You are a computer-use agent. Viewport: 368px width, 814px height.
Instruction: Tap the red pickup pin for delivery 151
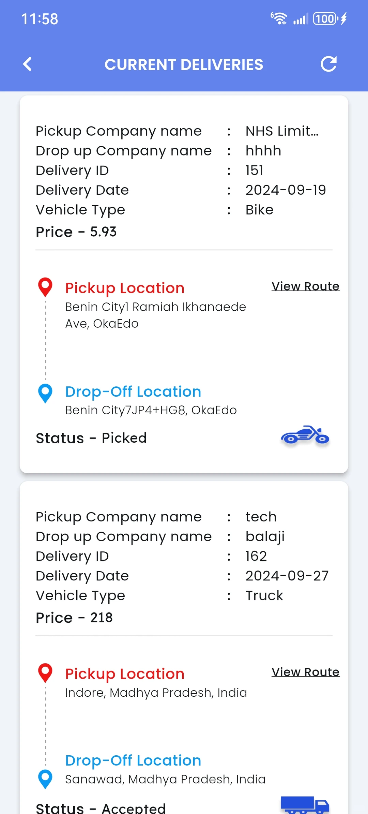click(x=45, y=287)
